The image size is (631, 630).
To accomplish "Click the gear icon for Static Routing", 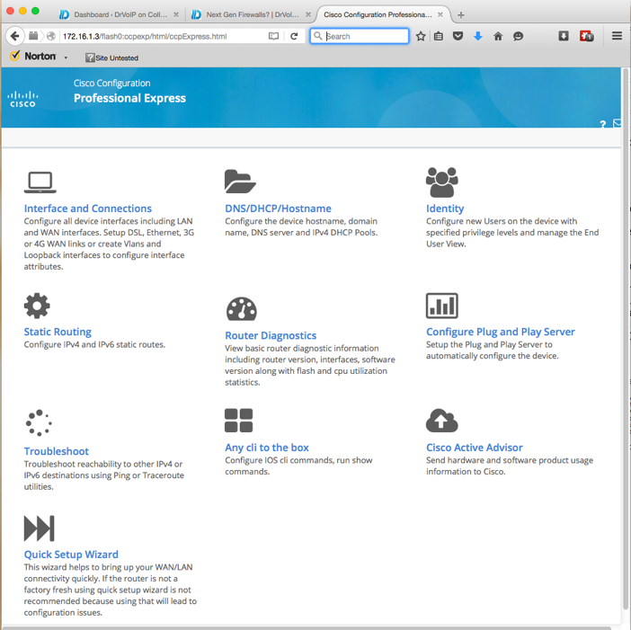I will click(x=37, y=306).
